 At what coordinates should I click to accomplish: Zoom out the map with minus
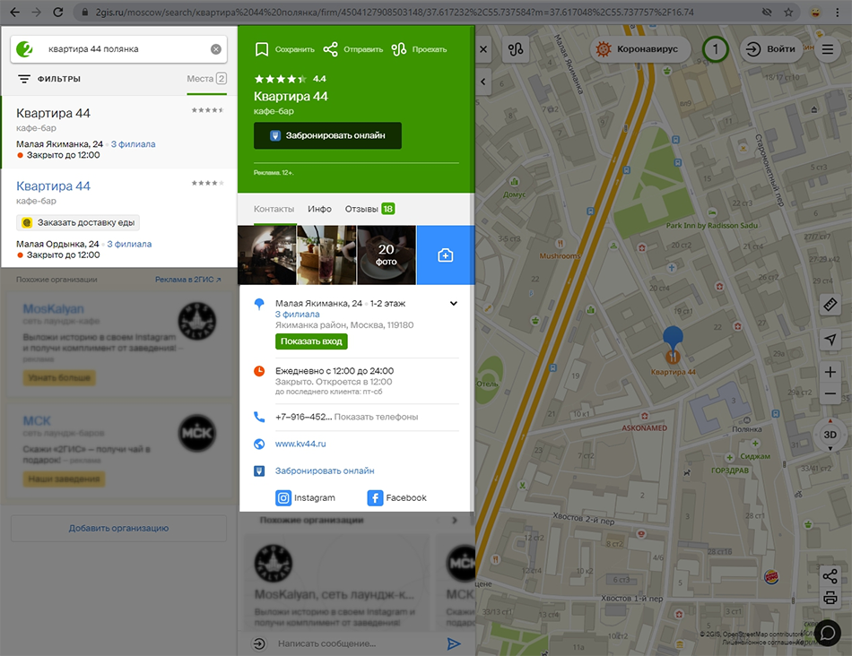coord(830,393)
